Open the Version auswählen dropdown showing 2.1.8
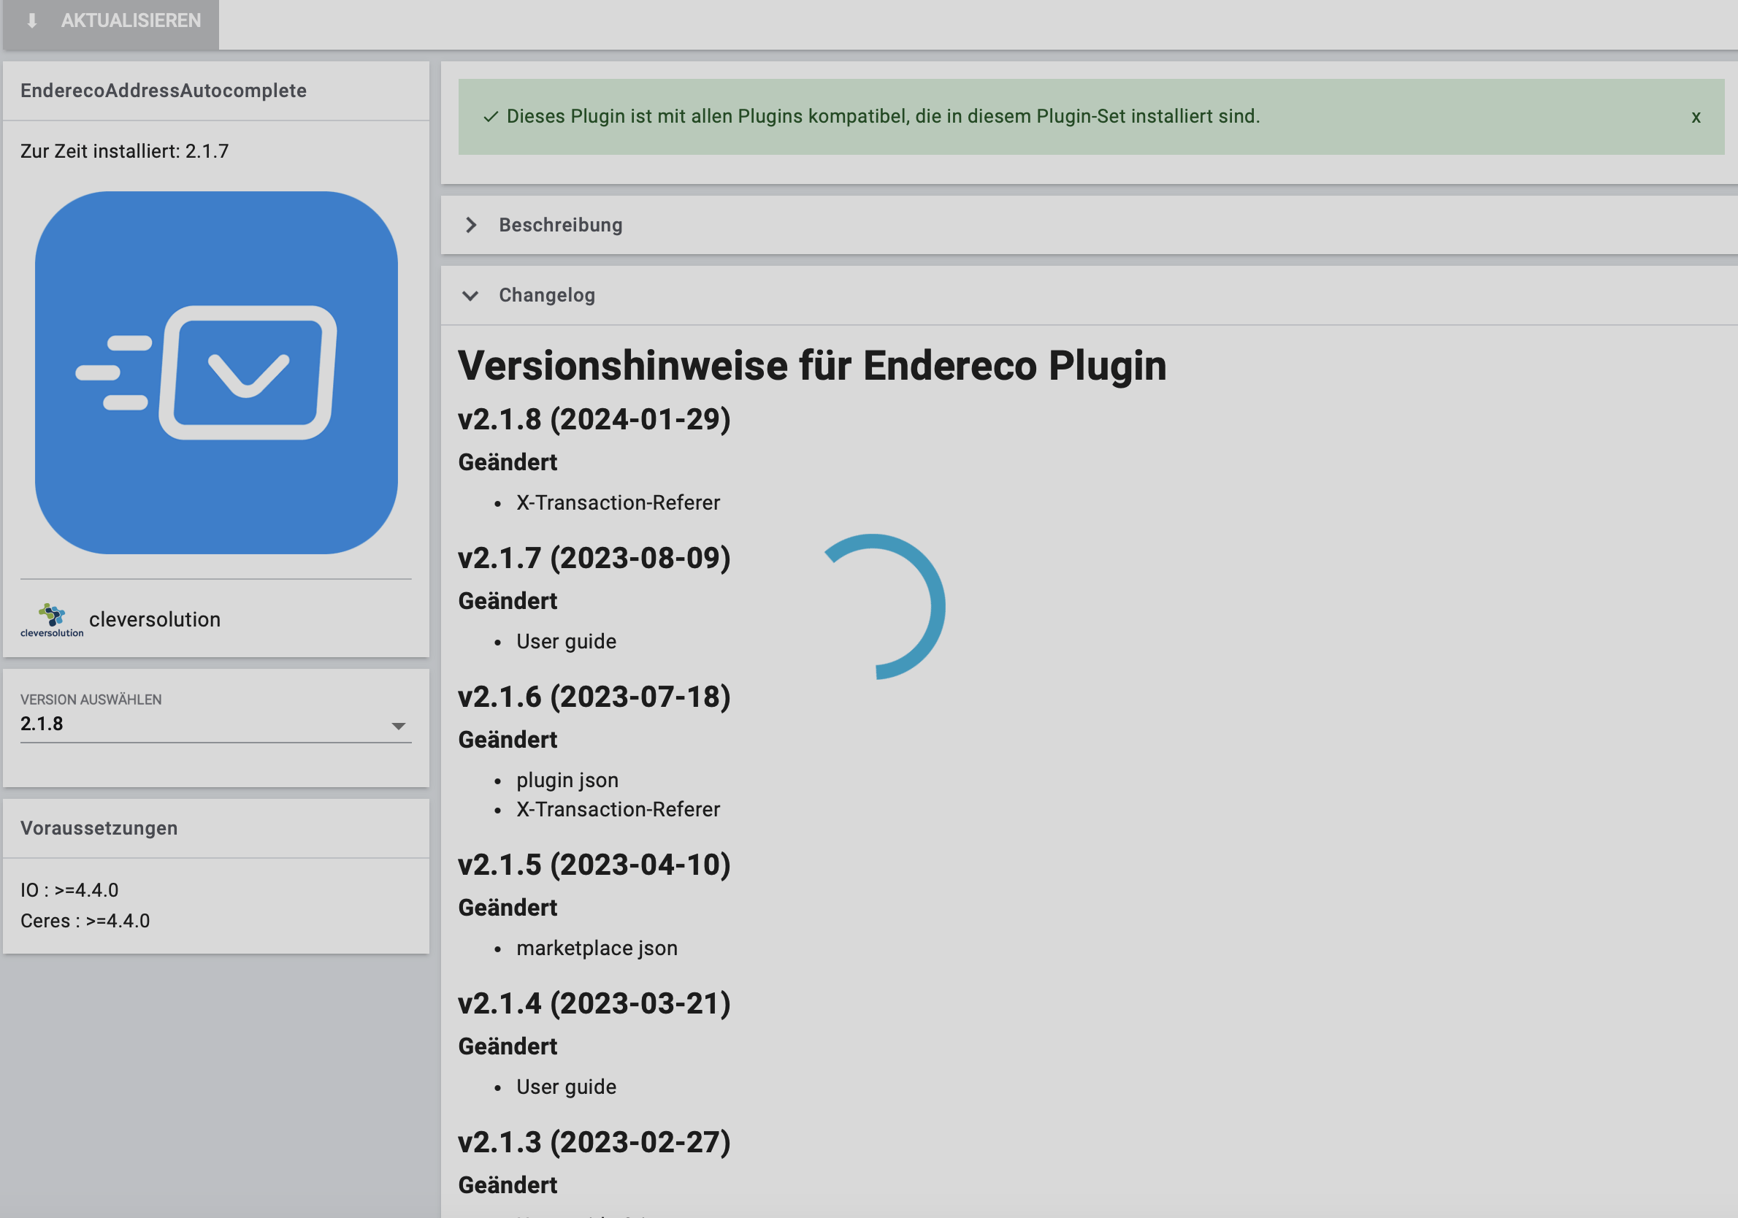The width and height of the screenshot is (1738, 1218). pos(215,724)
